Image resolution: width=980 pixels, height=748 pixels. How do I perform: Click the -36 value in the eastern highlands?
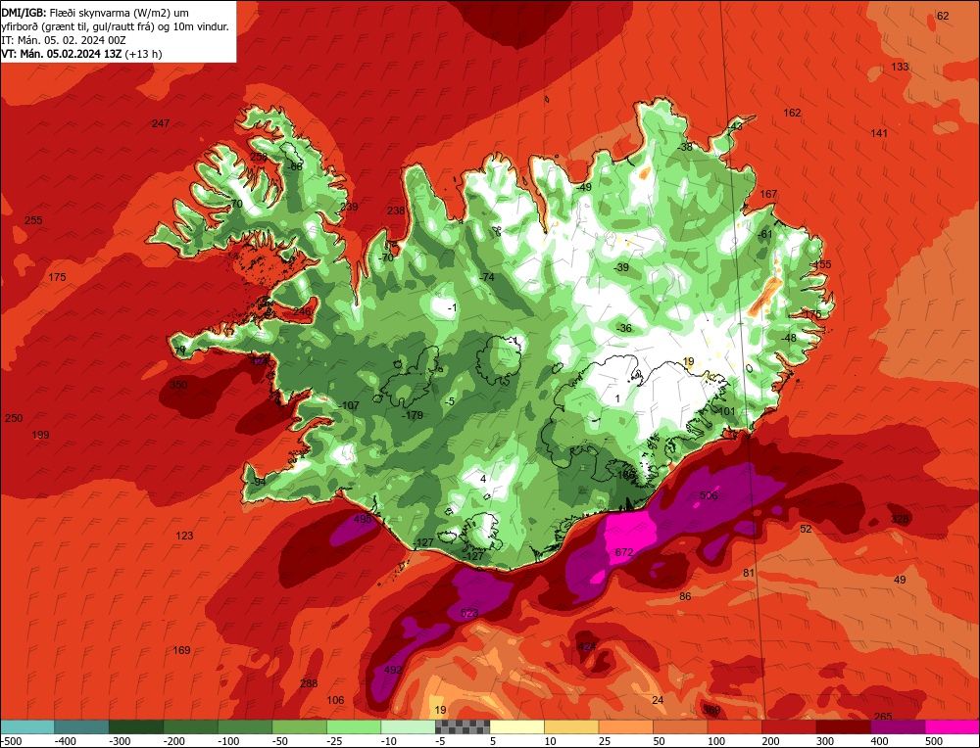[x=623, y=328]
